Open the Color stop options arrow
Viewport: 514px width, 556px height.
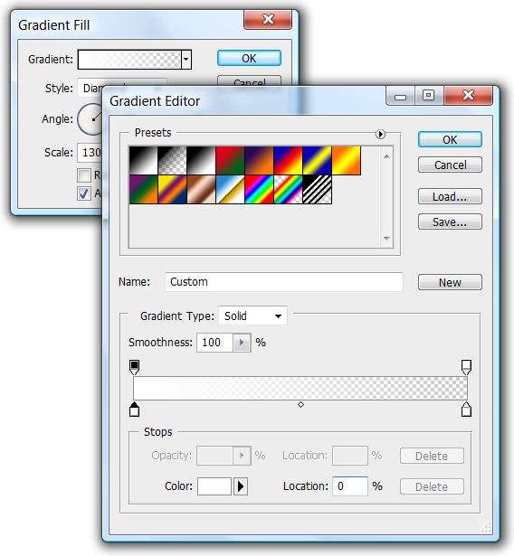(241, 486)
